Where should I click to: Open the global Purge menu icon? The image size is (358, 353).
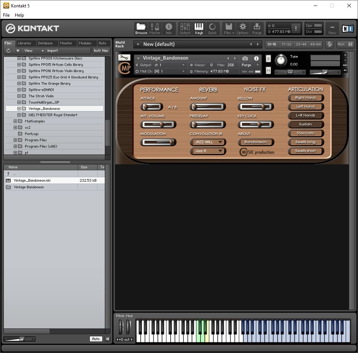coord(257,28)
